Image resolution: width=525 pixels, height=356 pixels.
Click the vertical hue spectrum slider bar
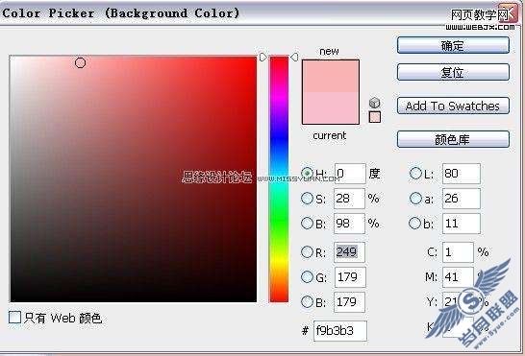pos(279,179)
